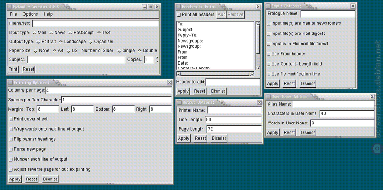Click Dismiss in Printing Options
The height and width of the screenshot is (190, 383).
click(50, 179)
